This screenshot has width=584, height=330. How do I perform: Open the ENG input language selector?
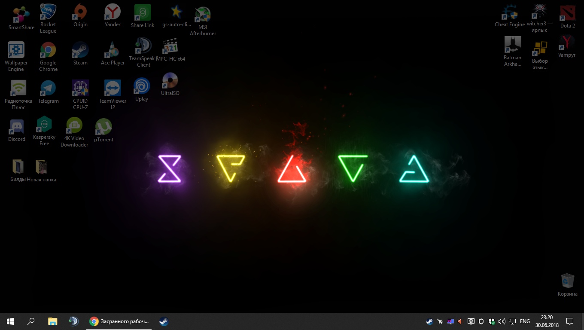click(525, 321)
